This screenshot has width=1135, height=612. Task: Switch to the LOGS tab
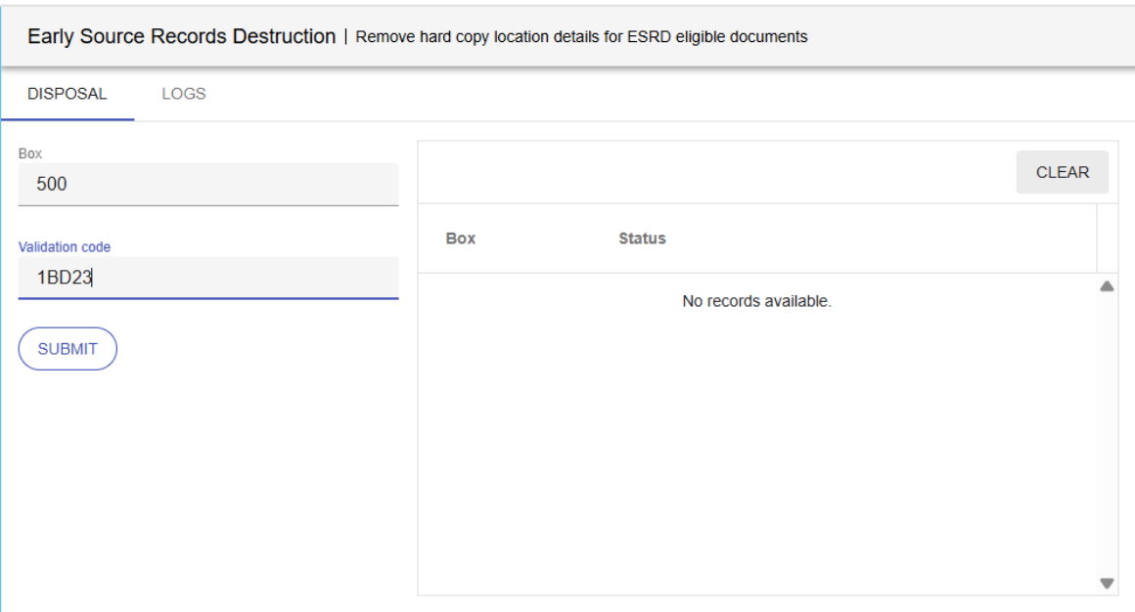pyautogui.click(x=183, y=94)
